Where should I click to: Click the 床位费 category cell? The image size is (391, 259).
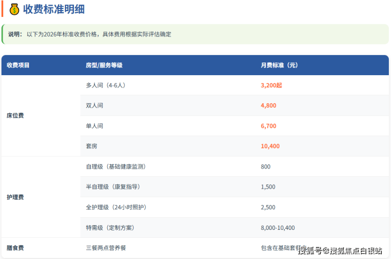click(15, 115)
